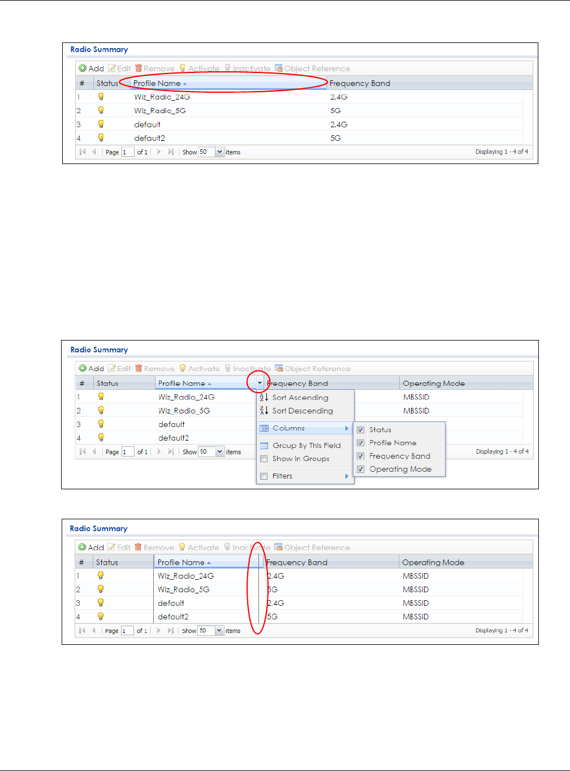
Task: Click Activate in the middle panel with the open menu
Action: point(199,368)
